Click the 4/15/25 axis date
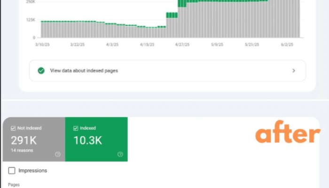 click(147, 45)
